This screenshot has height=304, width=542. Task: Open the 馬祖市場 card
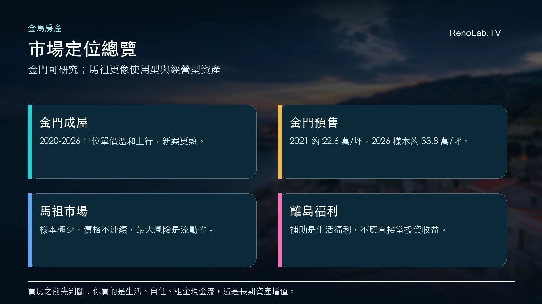tap(142, 230)
